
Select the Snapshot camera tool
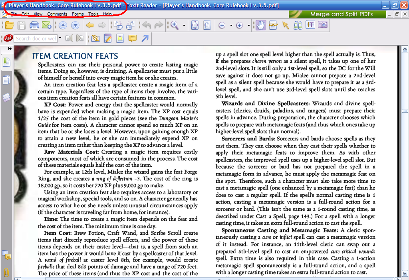pyautogui.click(x=323, y=25)
